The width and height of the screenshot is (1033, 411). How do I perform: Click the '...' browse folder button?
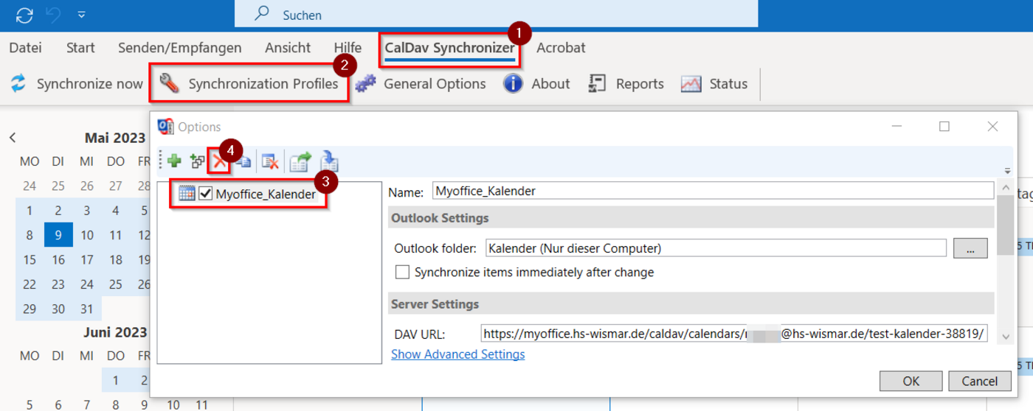point(970,248)
